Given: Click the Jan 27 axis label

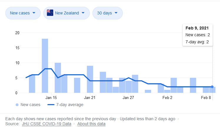Looking at the screenshot, I should [128, 98].
